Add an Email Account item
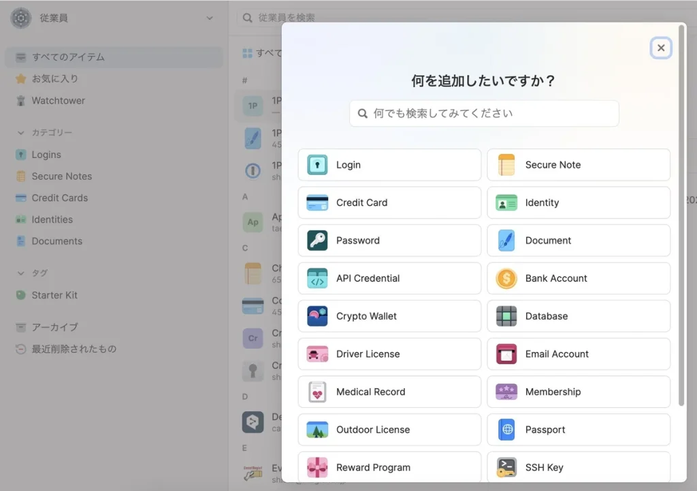This screenshot has width=697, height=491. pyautogui.click(x=578, y=354)
